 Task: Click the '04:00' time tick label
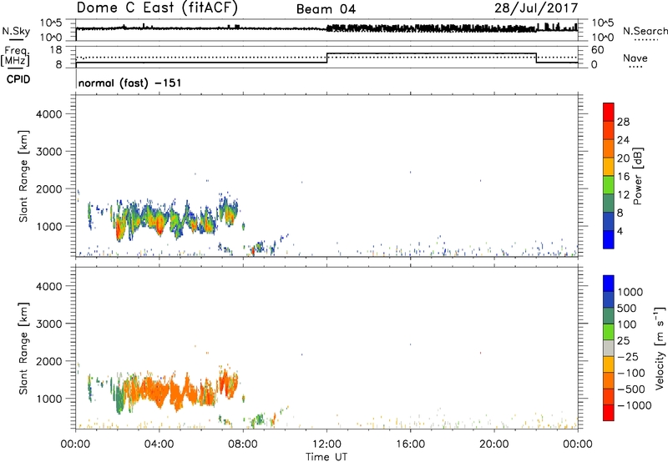pos(159,444)
